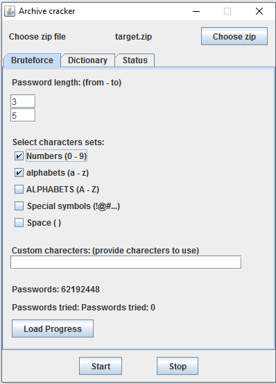Click the Java icon in title bar
Screen dimensions: 276x384
[10, 11]
